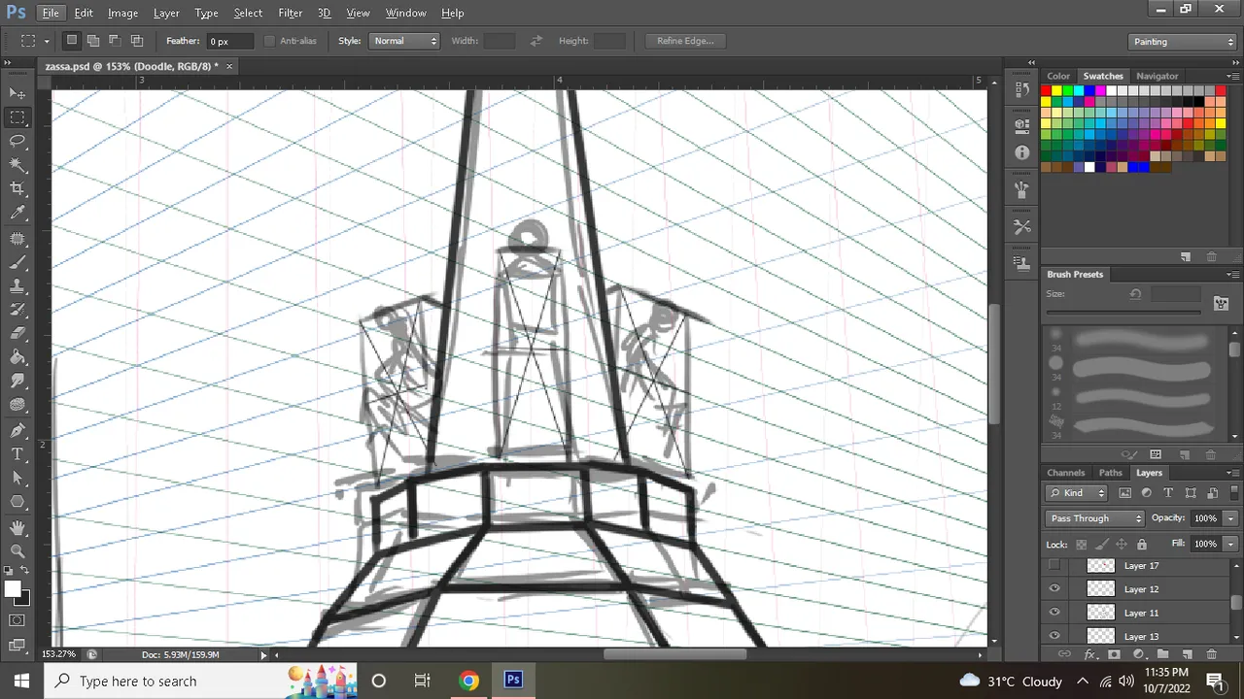
Task: Select the Lasso tool
Action: 17,142
